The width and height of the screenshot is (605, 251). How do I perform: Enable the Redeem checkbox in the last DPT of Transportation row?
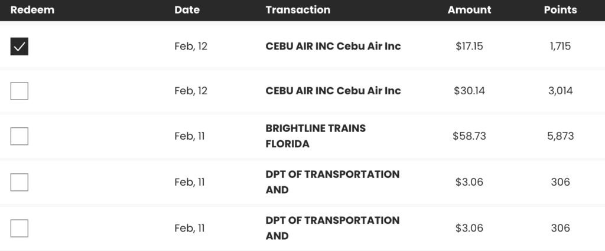click(19, 228)
